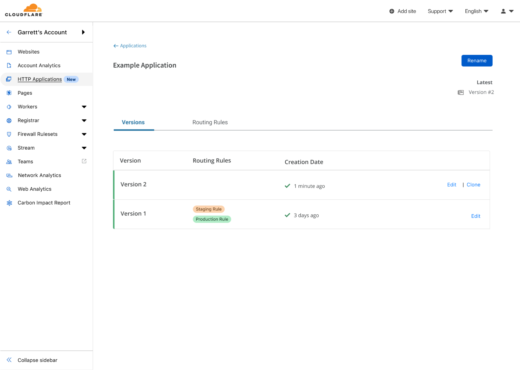Click the user profile icon

[x=503, y=11]
